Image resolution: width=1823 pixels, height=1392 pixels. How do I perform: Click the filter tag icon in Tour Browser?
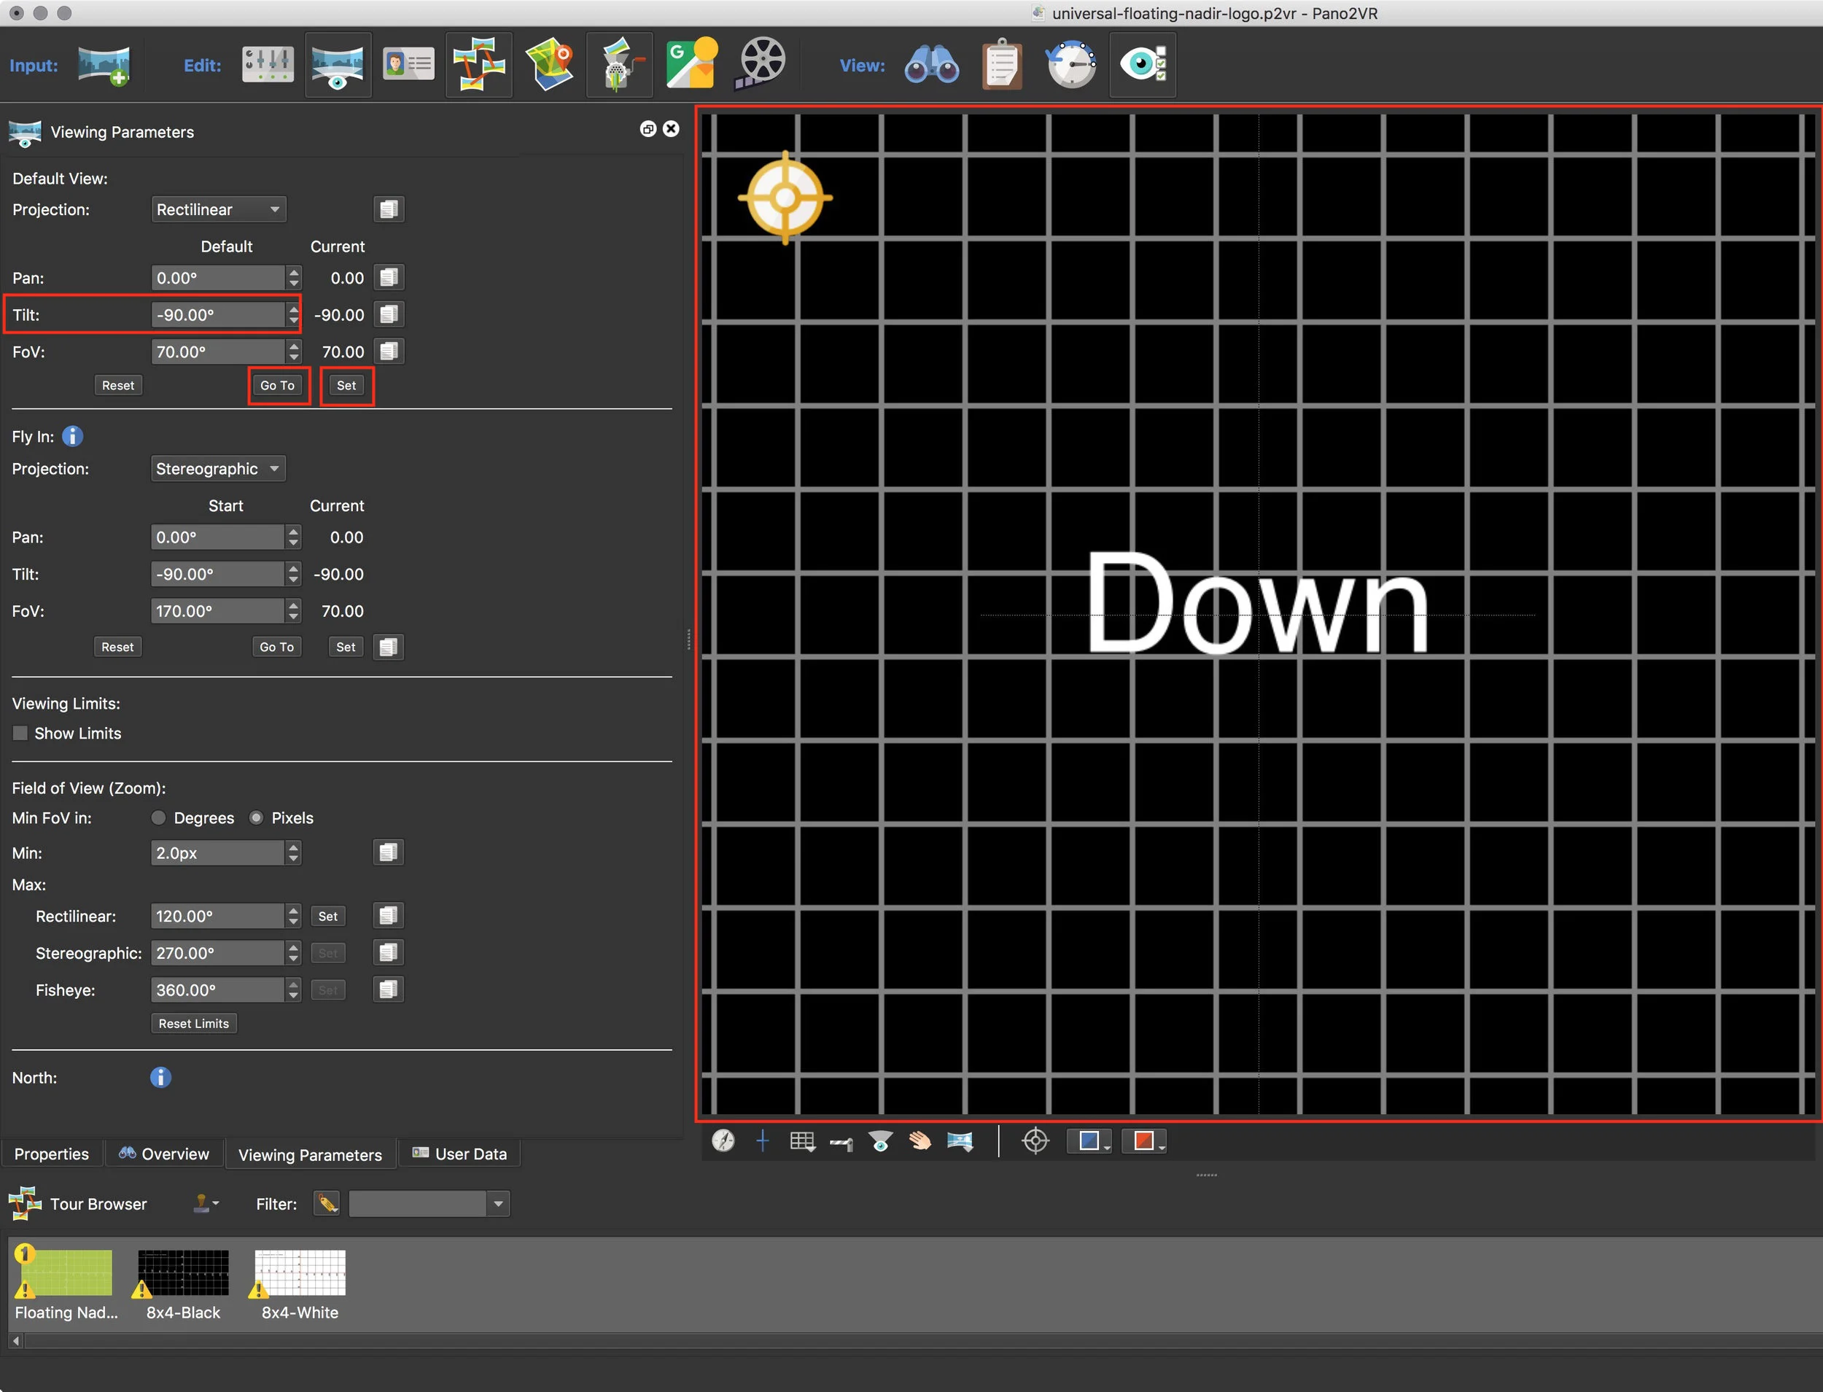tap(327, 1204)
